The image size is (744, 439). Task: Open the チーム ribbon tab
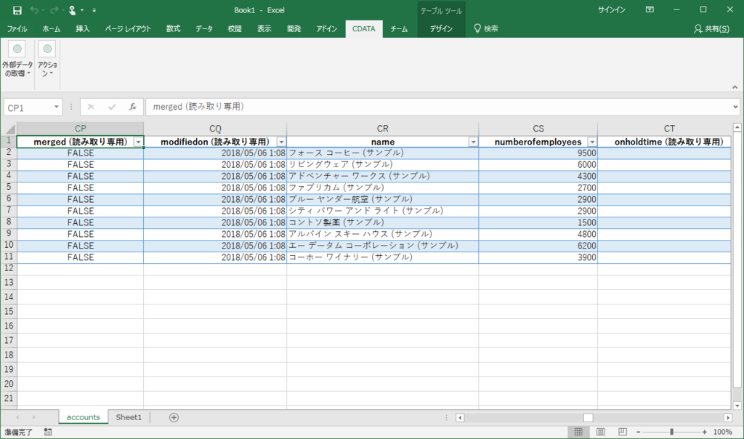coord(399,29)
